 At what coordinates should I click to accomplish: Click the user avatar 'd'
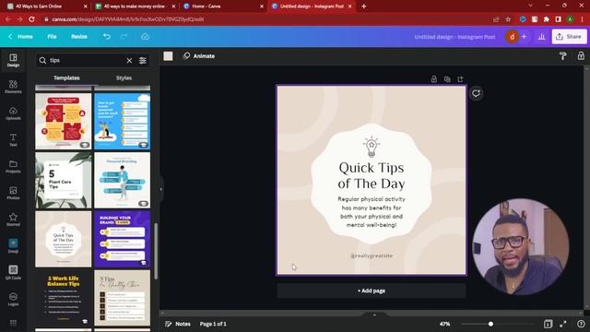point(513,37)
